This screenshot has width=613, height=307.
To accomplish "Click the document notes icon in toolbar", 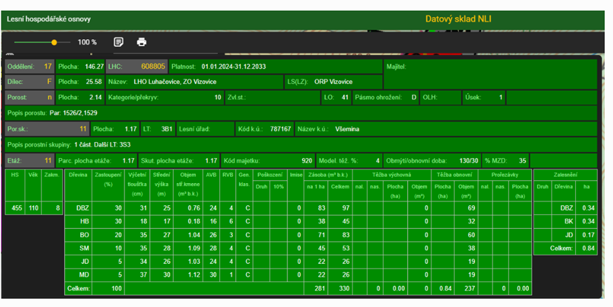I will pos(118,42).
